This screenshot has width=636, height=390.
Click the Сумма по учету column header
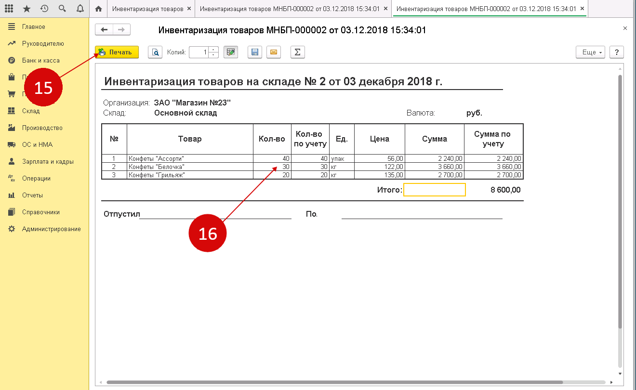[494, 139]
